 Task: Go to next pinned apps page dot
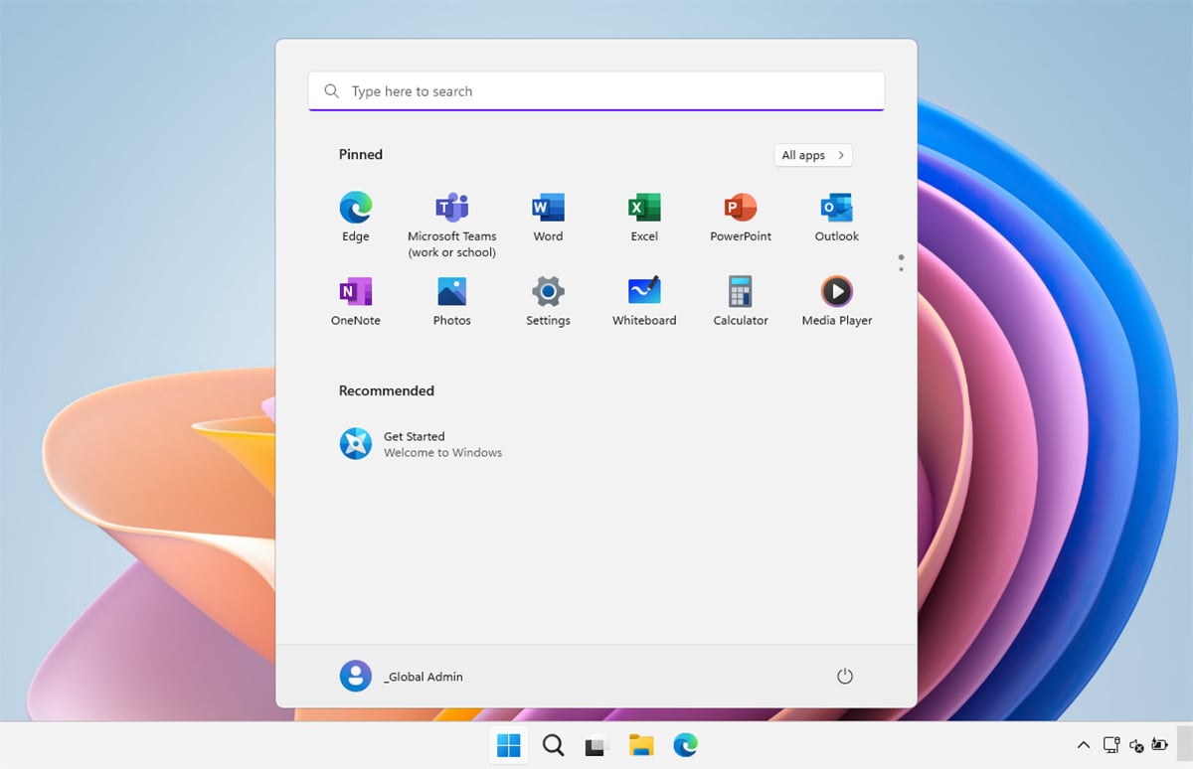click(901, 269)
